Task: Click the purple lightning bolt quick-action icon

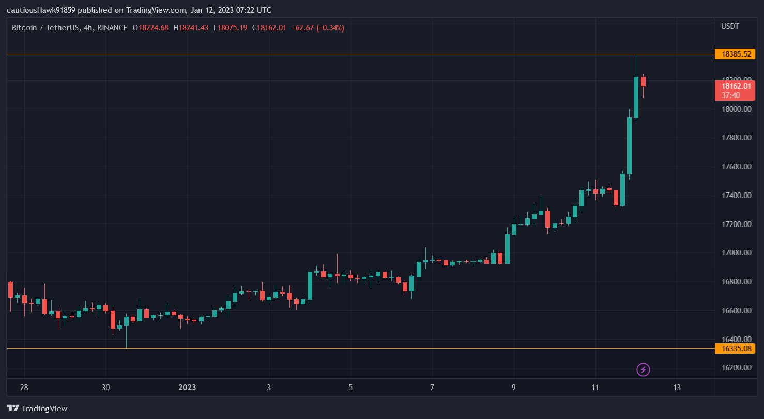Action: pyautogui.click(x=643, y=369)
